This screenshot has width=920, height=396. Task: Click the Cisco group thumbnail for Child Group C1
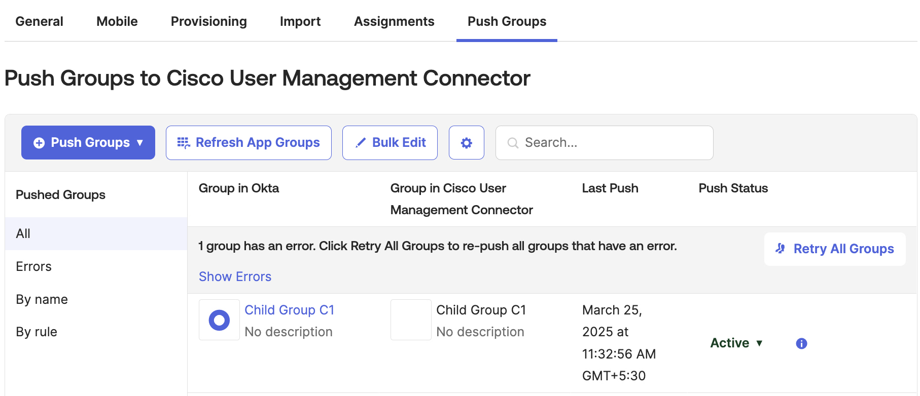pyautogui.click(x=411, y=320)
